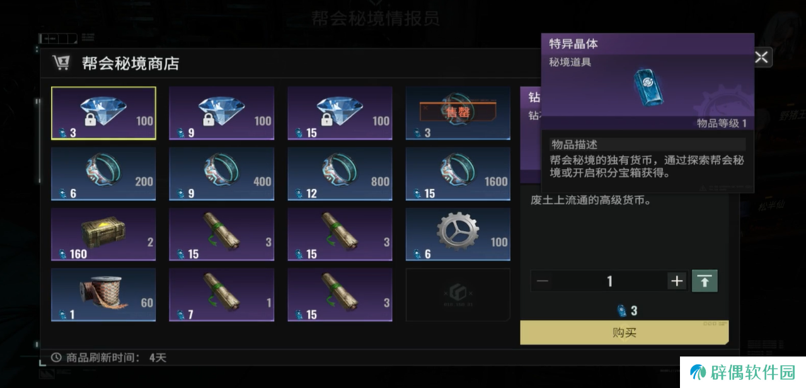Click the shopping cart icon in header
Image resolution: width=806 pixels, height=388 pixels.
point(61,63)
